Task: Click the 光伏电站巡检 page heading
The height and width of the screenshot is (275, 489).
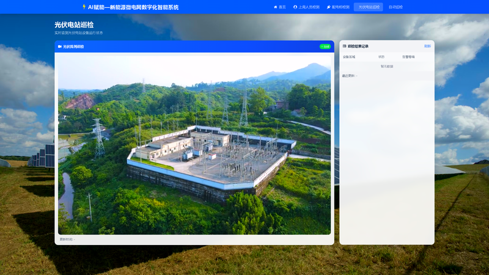Action: click(x=74, y=24)
